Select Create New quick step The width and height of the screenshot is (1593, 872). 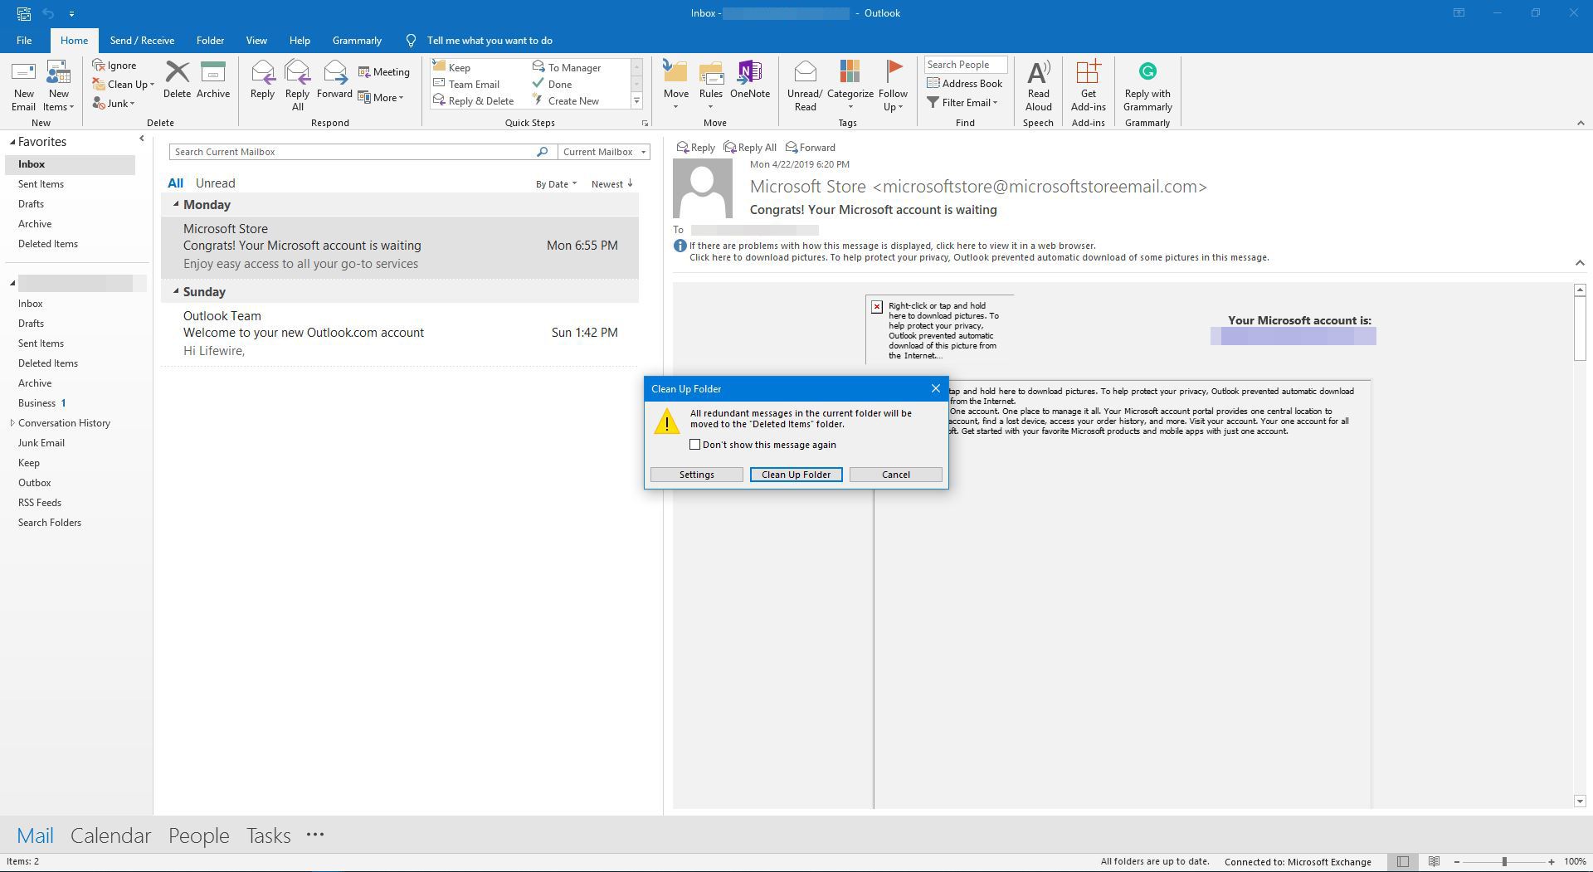pyautogui.click(x=566, y=100)
